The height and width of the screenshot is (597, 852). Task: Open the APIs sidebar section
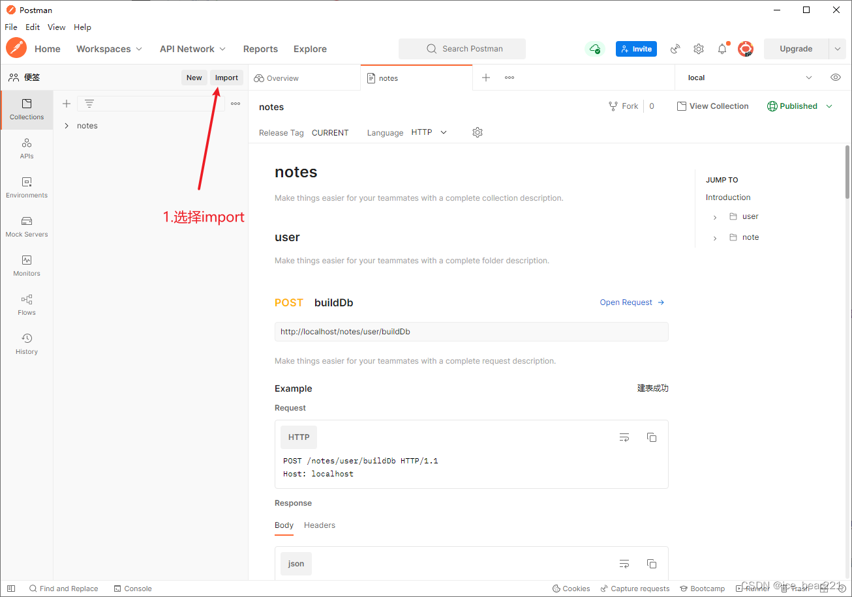click(x=27, y=149)
